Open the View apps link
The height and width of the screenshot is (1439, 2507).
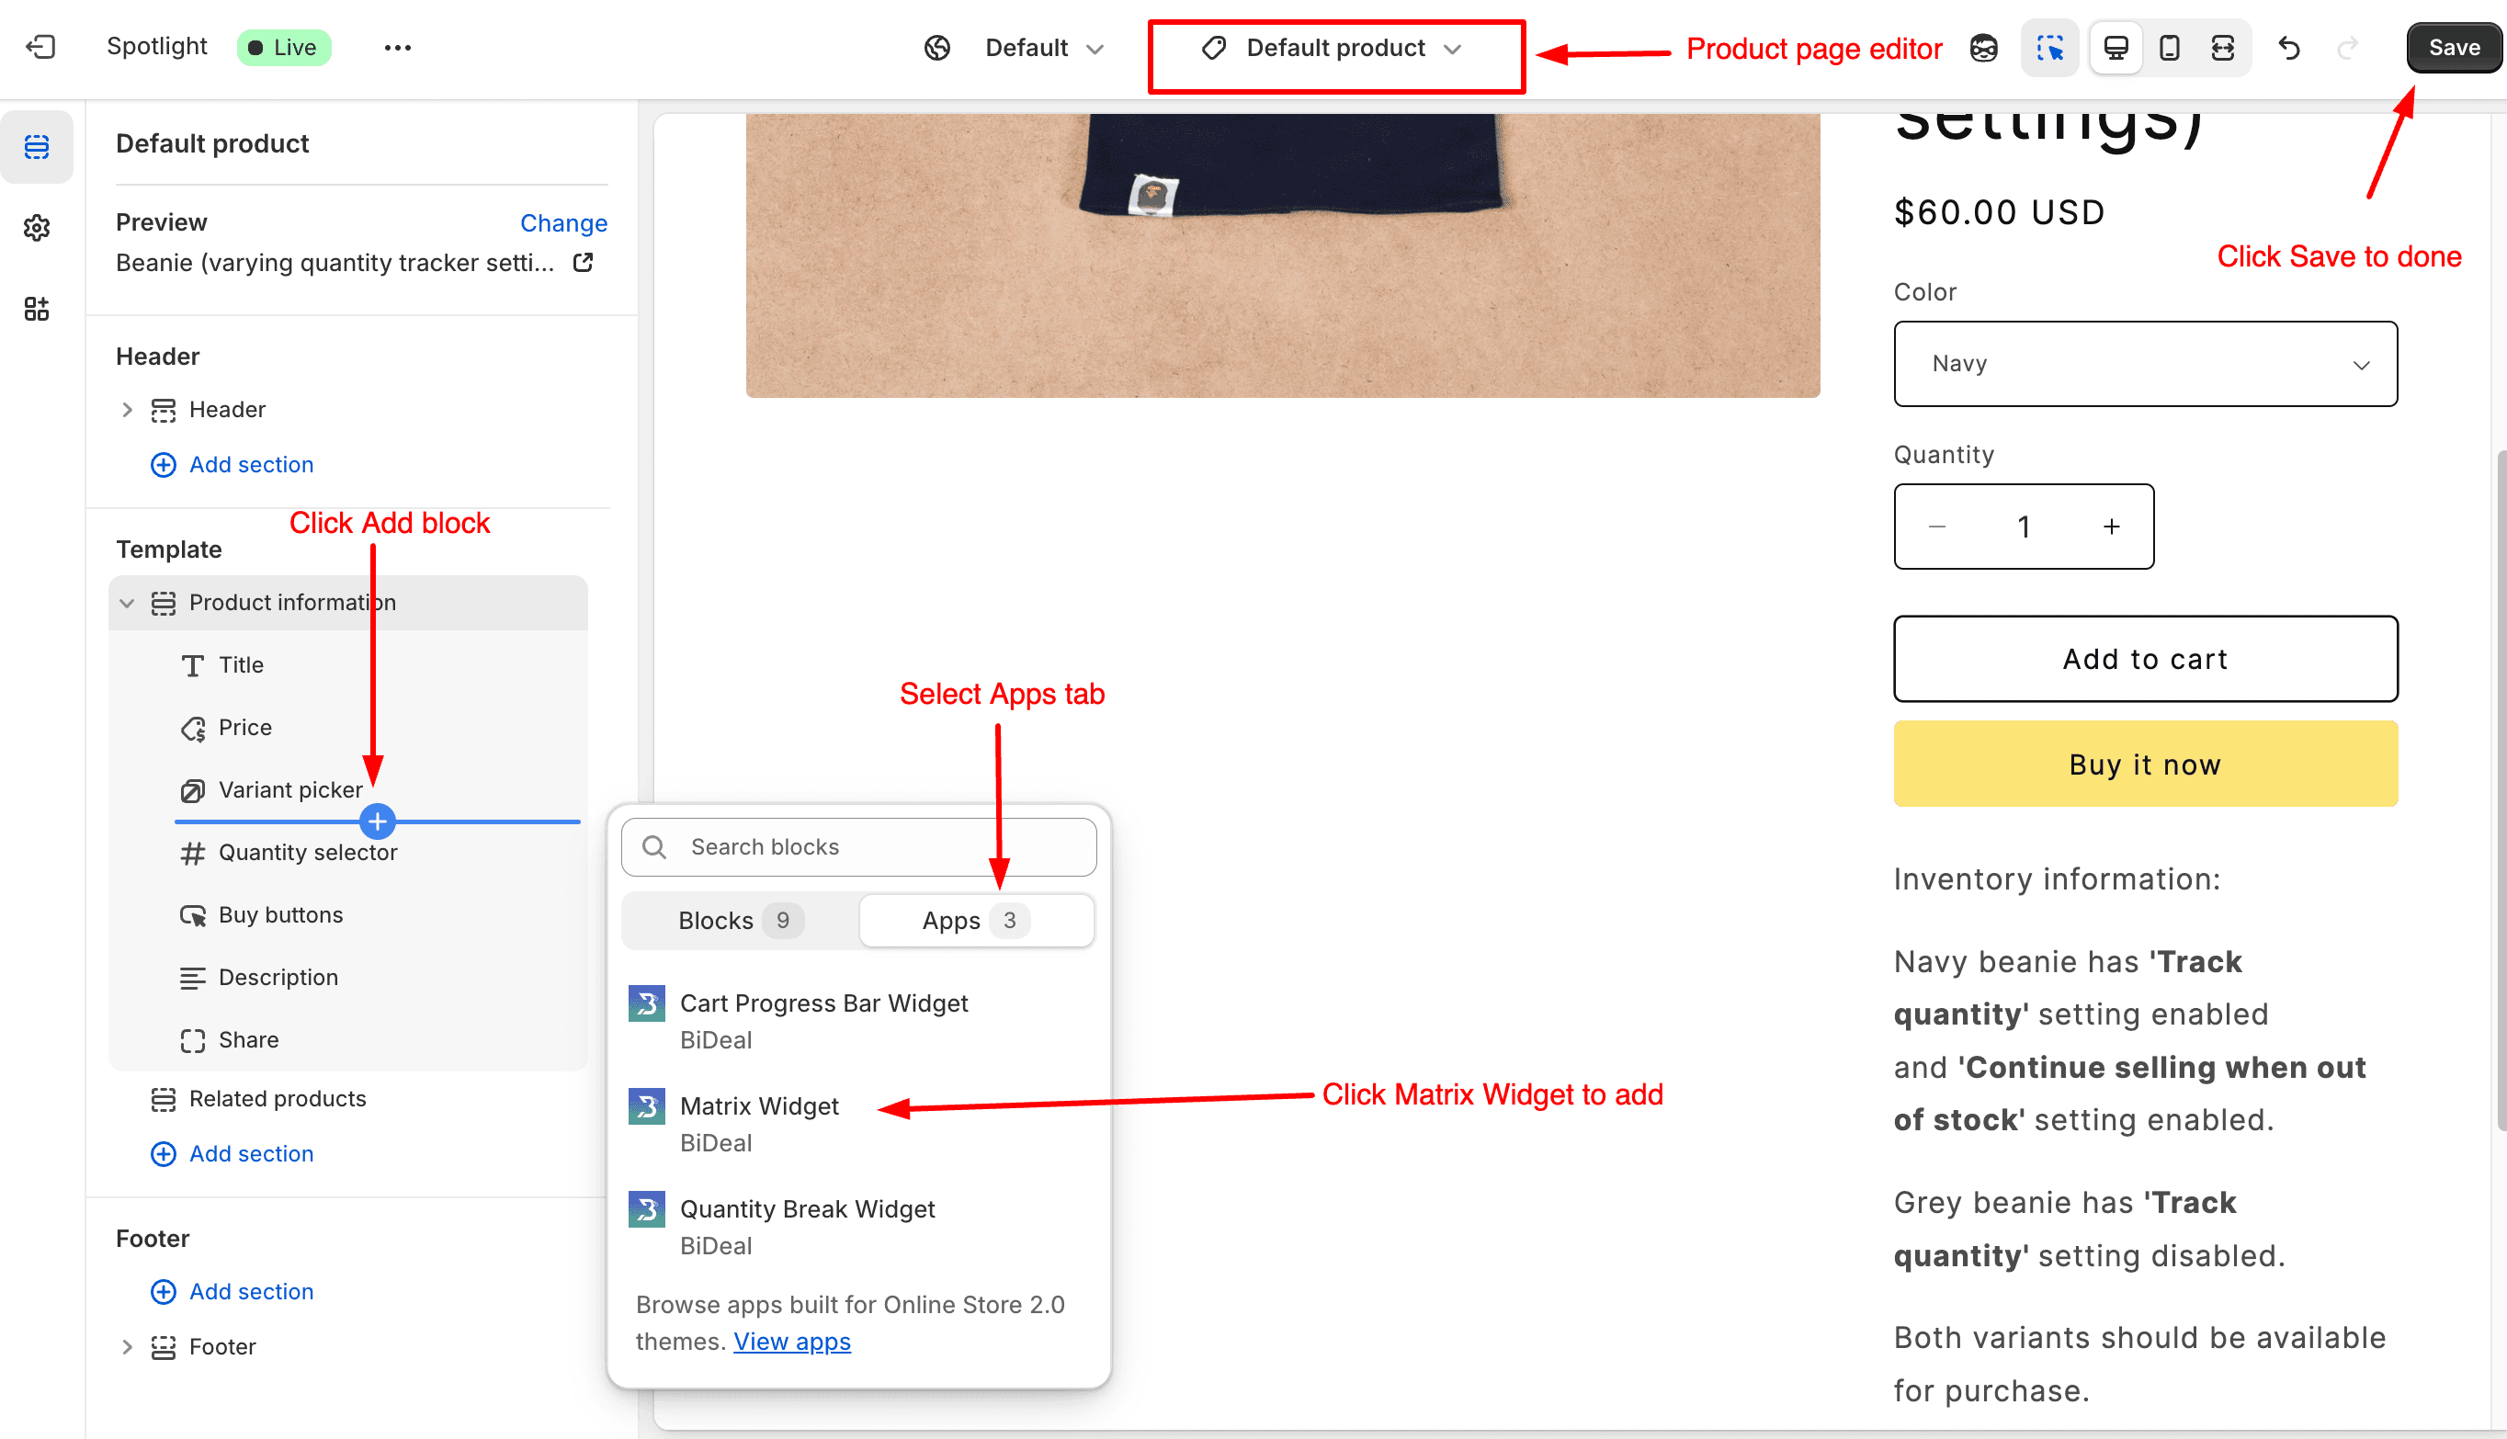pos(791,1342)
